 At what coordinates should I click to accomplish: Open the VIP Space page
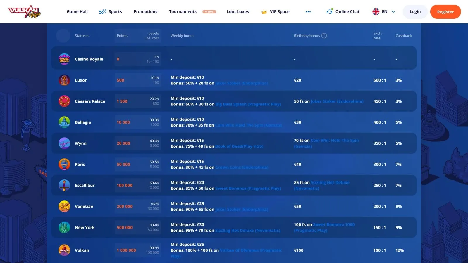[280, 12]
